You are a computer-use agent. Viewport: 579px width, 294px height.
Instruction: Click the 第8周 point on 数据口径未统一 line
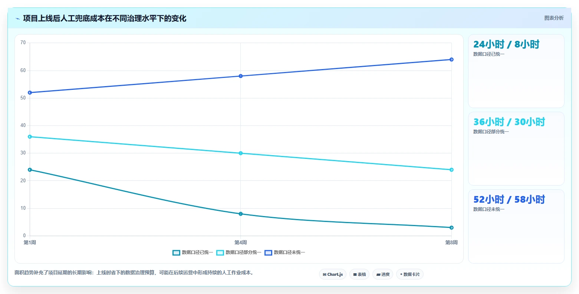tap(451, 59)
